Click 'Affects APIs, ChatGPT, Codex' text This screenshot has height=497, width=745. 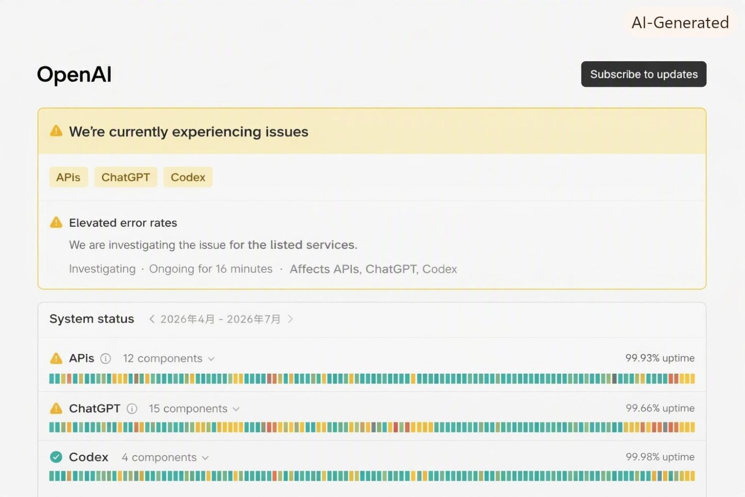click(373, 269)
